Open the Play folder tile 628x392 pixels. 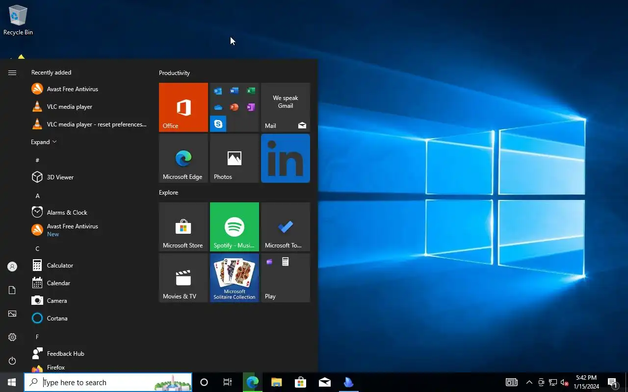[286, 278]
